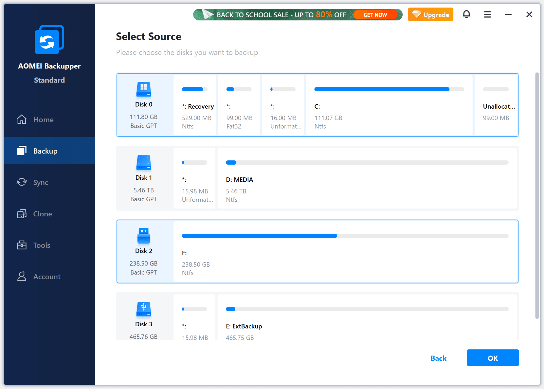Click the D: MEDIA usage bar
The image size is (544, 389).
point(367,163)
